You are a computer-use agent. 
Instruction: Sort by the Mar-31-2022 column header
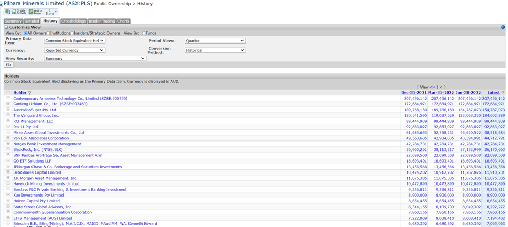441,93
